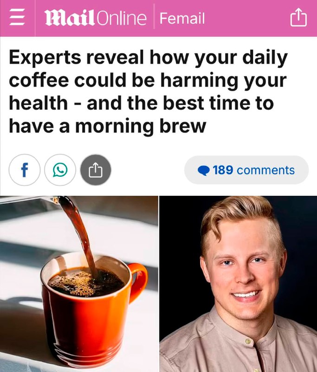Open the coffee mug photo
317x372 pixels.
pyautogui.click(x=79, y=284)
